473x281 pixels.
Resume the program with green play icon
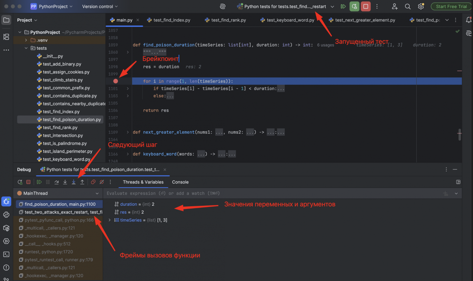pos(39,182)
